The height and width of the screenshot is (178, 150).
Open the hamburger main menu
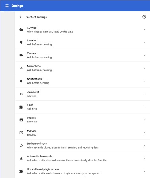(x=7, y=6)
